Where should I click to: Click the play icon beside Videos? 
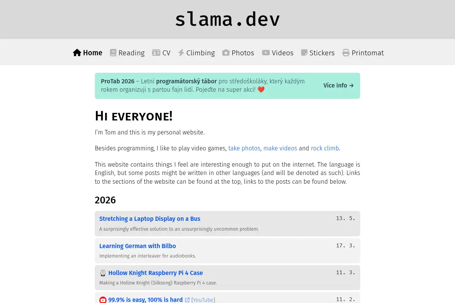coord(266,53)
